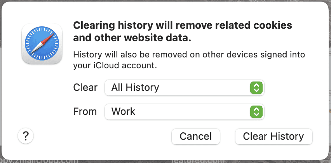Click the Safari compass app icon
Viewport: 331px width, 163px height.
pyautogui.click(x=42, y=43)
